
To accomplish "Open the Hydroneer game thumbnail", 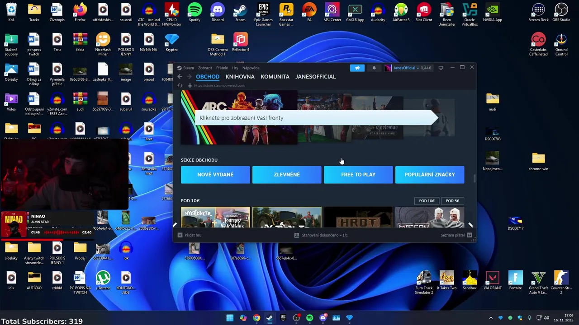I will click(215, 218).
